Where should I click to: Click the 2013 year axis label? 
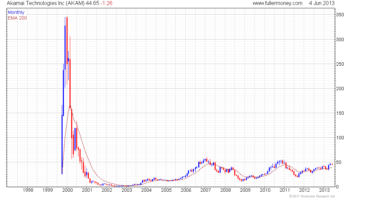pyautogui.click(x=324, y=190)
